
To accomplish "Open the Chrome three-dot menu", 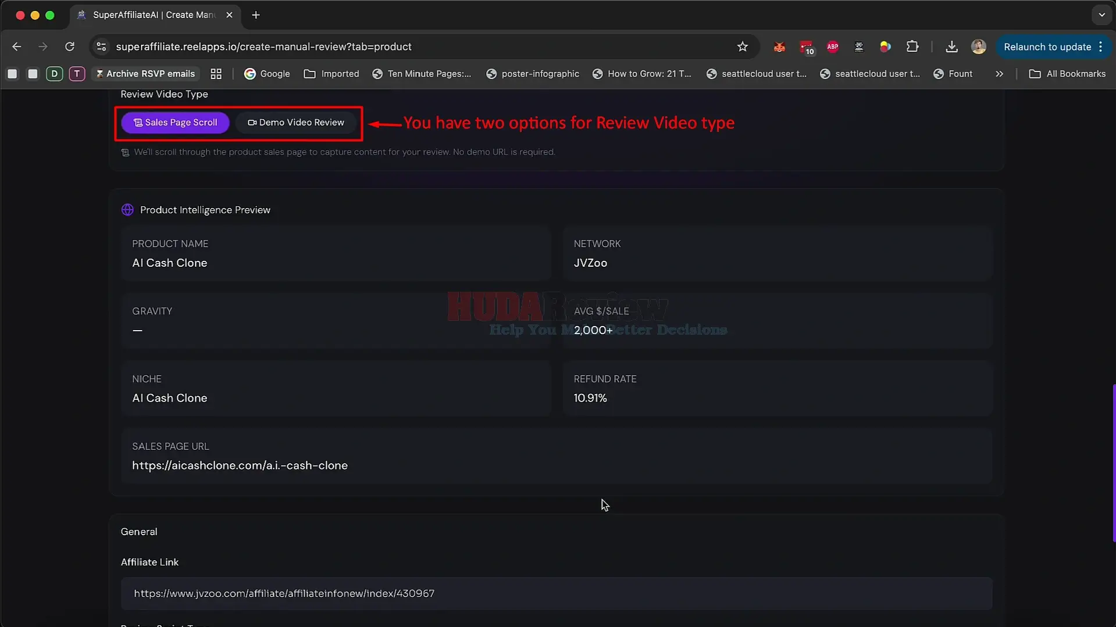I will tap(1101, 47).
